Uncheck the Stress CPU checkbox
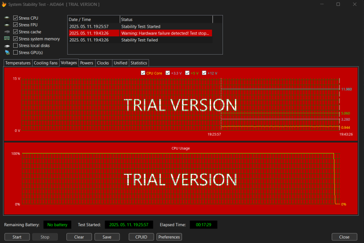Viewport: 364px width, 243px height. tap(15, 18)
